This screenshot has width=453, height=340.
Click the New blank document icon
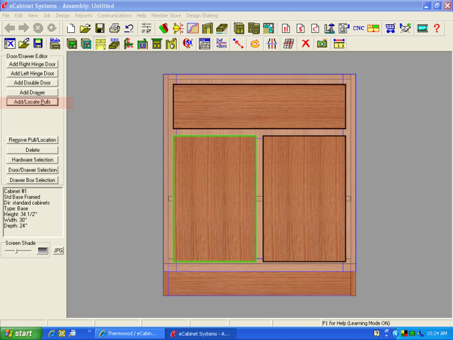(x=71, y=28)
